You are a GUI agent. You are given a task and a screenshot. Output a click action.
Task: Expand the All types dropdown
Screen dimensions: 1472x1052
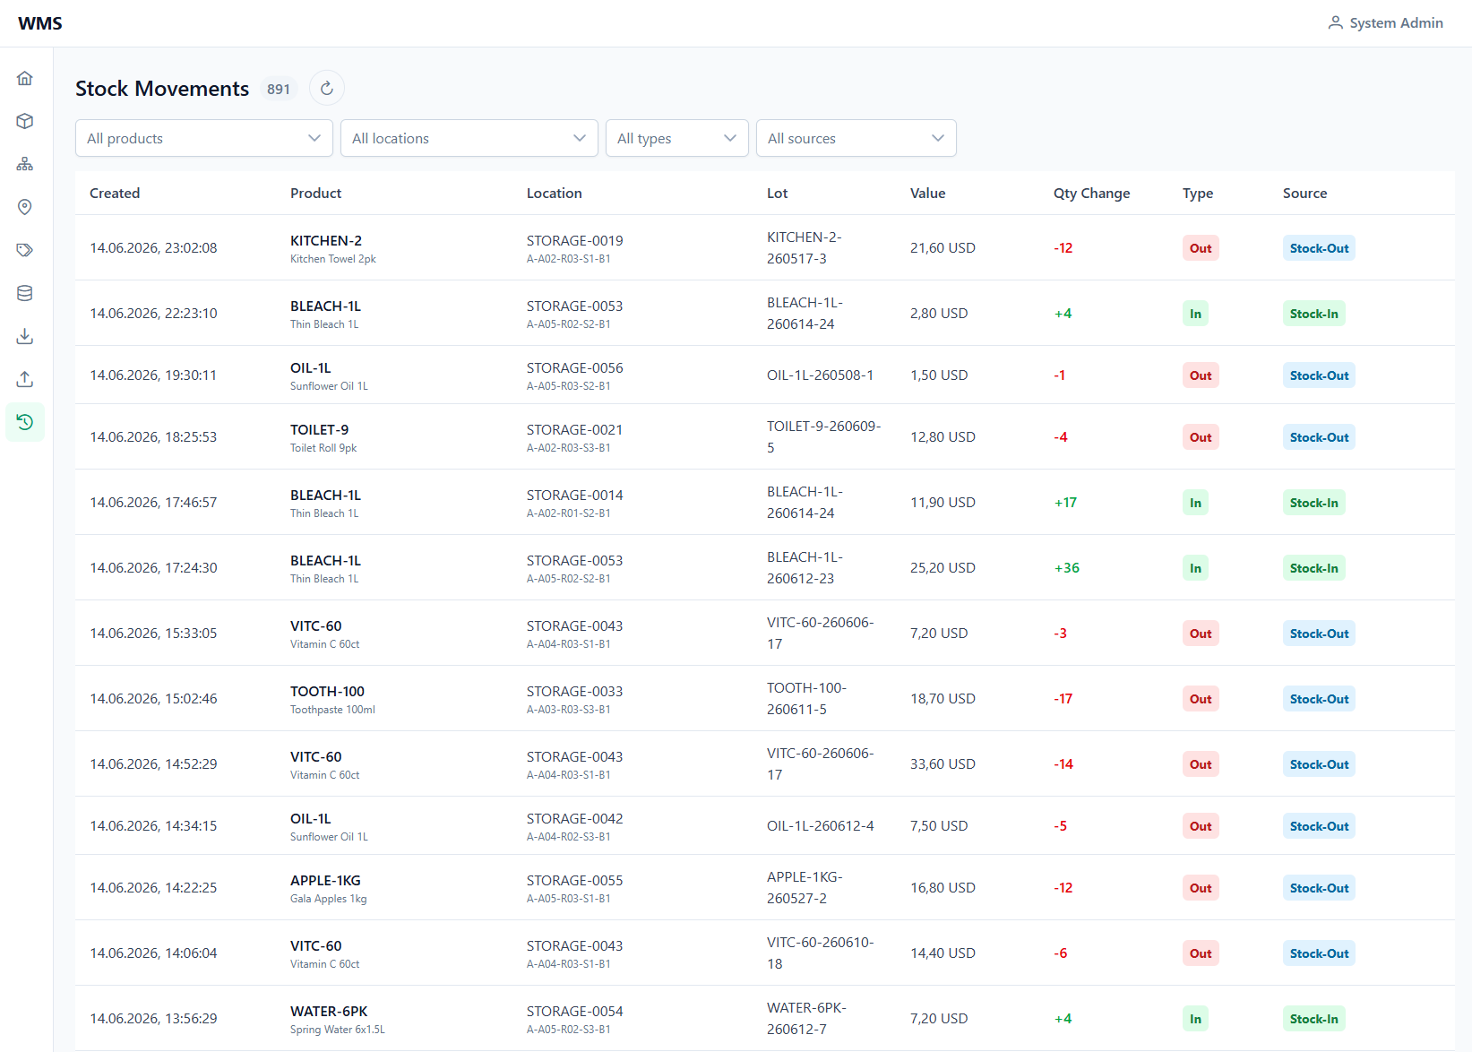(x=677, y=138)
